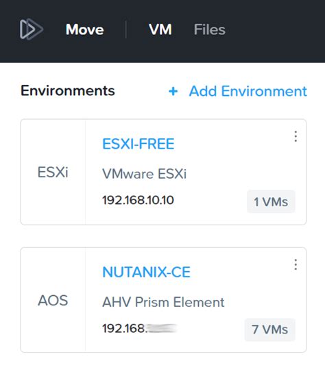
Task: Click the NUTANIX-CE blurred IP address
Action: 139,328
